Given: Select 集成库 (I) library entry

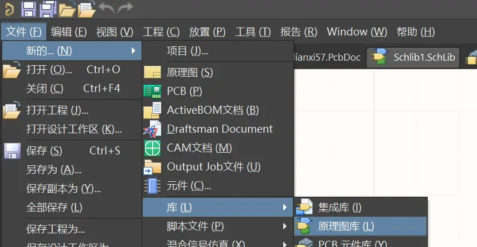Looking at the screenshot, I should click(x=361, y=207).
